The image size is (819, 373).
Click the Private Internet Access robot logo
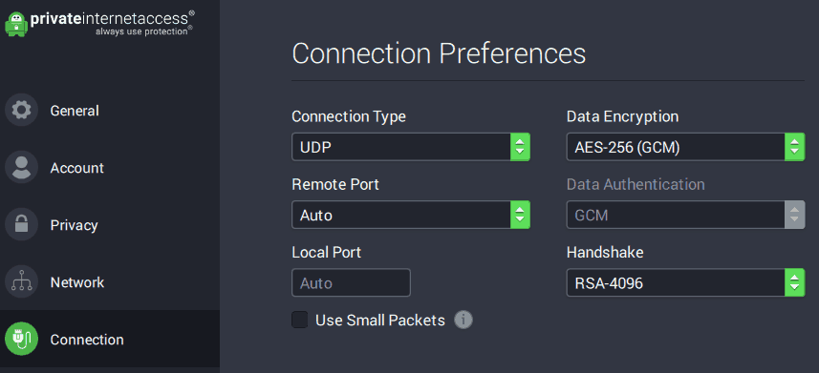click(x=16, y=24)
